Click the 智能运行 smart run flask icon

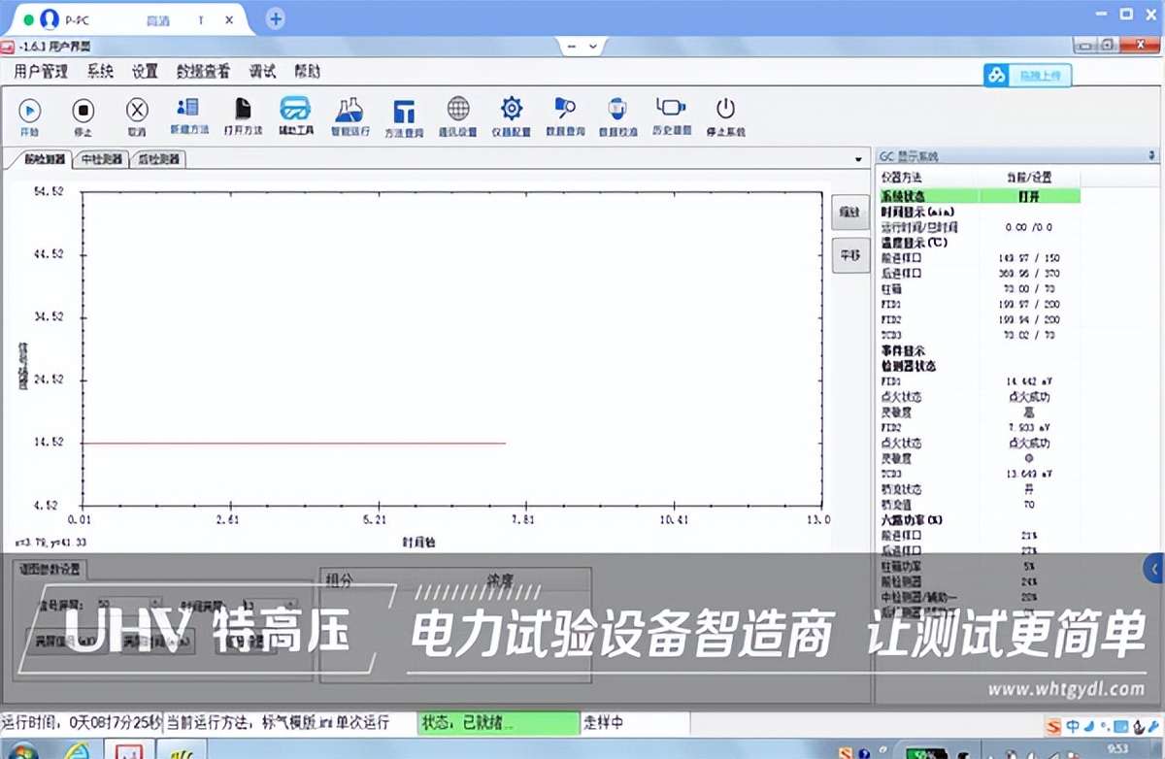349,112
